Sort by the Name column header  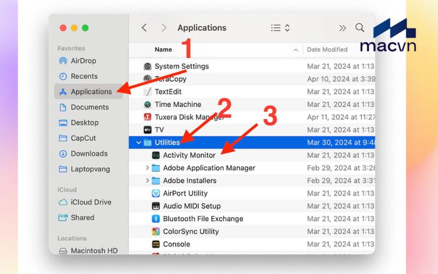163,49
